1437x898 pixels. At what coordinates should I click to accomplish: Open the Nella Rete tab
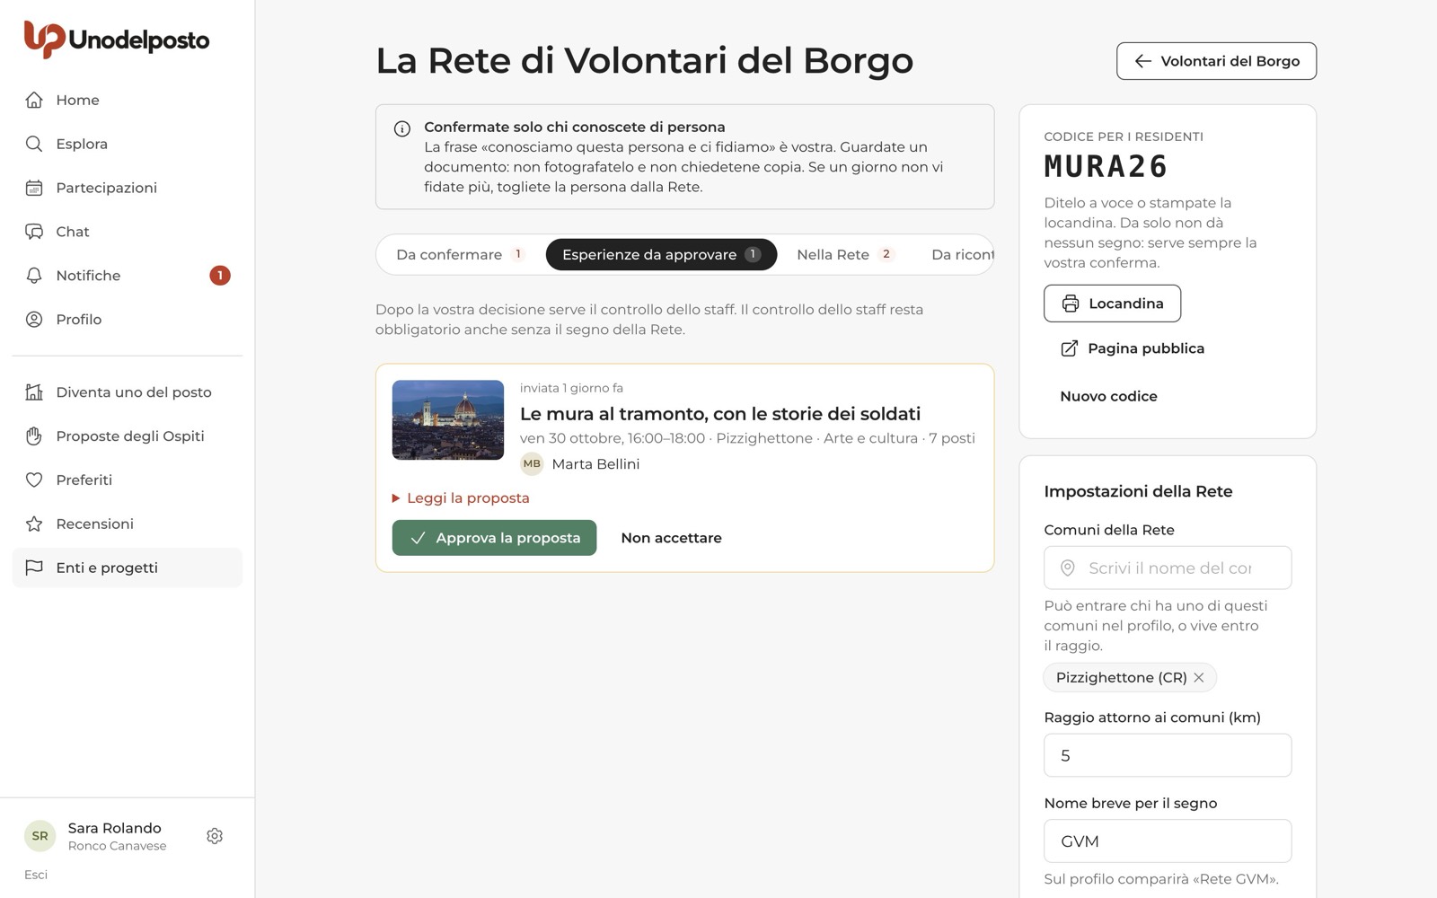(846, 255)
